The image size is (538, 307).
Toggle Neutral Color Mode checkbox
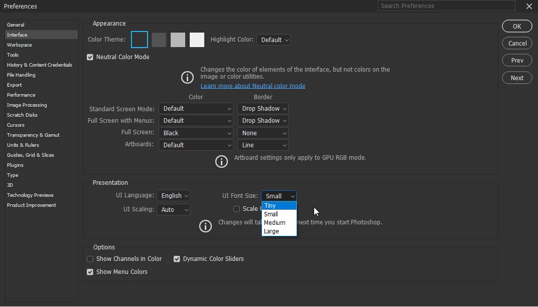pos(90,57)
